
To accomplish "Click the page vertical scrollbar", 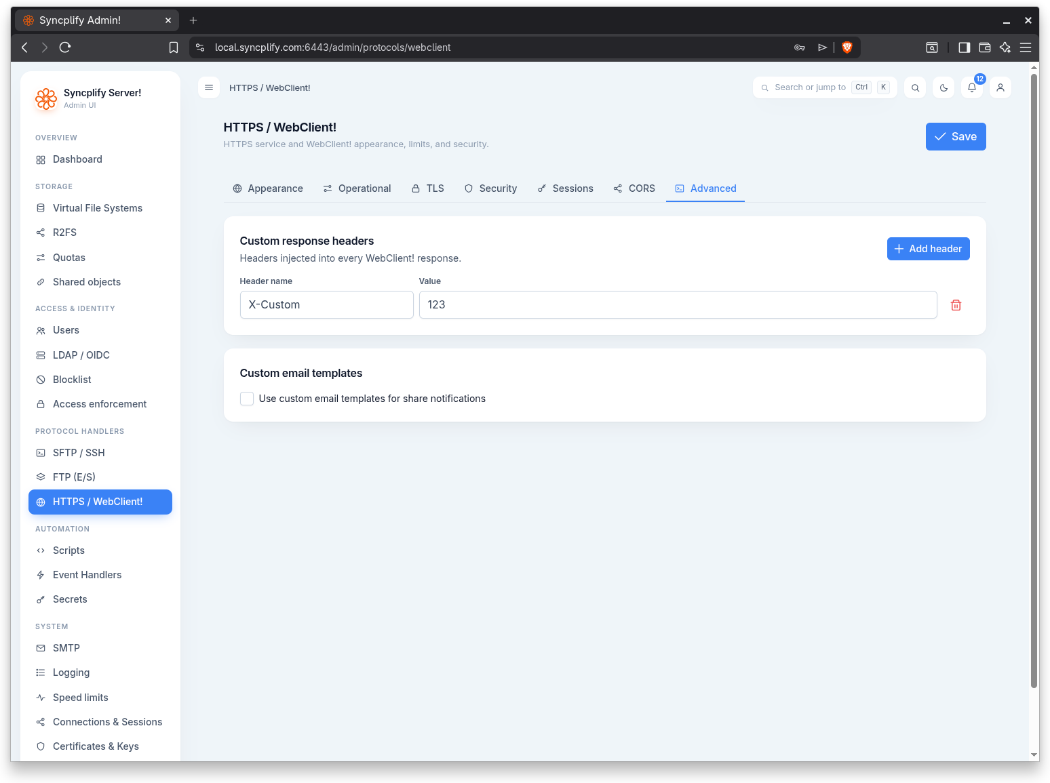I will (x=1034, y=380).
